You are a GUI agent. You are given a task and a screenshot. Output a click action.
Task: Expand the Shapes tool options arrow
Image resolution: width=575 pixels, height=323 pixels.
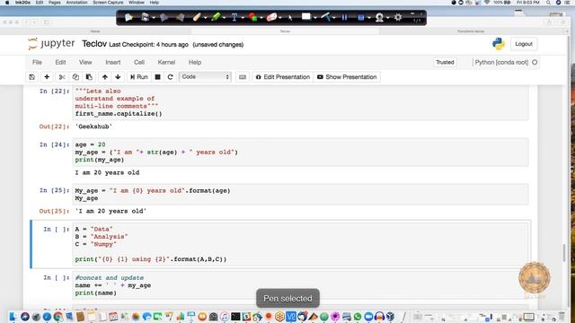pyautogui.click(x=261, y=18)
